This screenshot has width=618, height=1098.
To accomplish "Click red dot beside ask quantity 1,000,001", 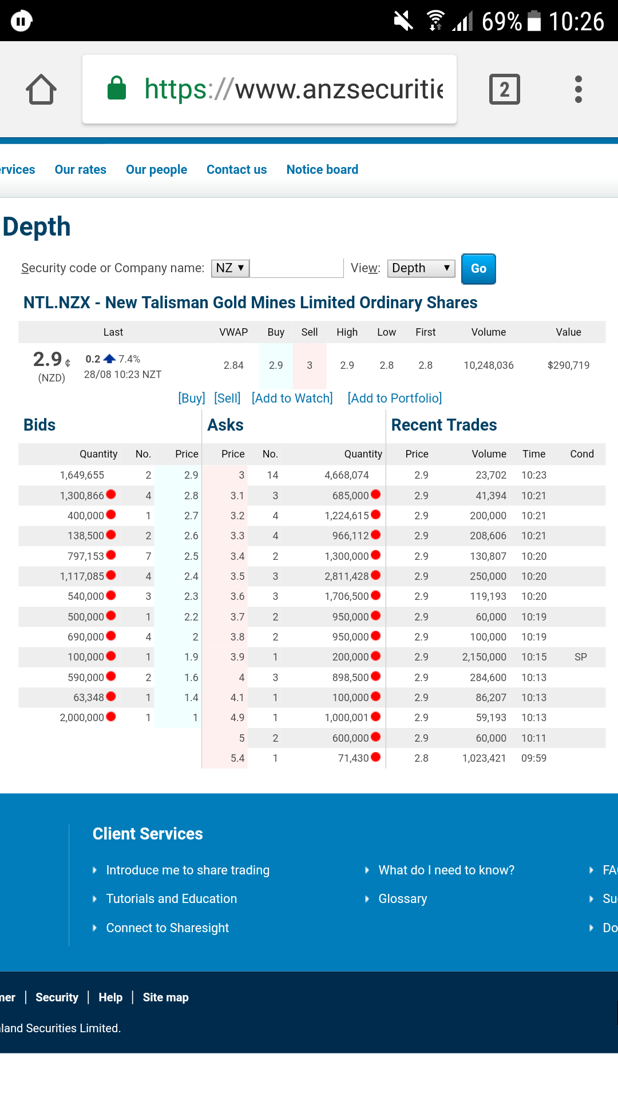I will (x=376, y=717).
